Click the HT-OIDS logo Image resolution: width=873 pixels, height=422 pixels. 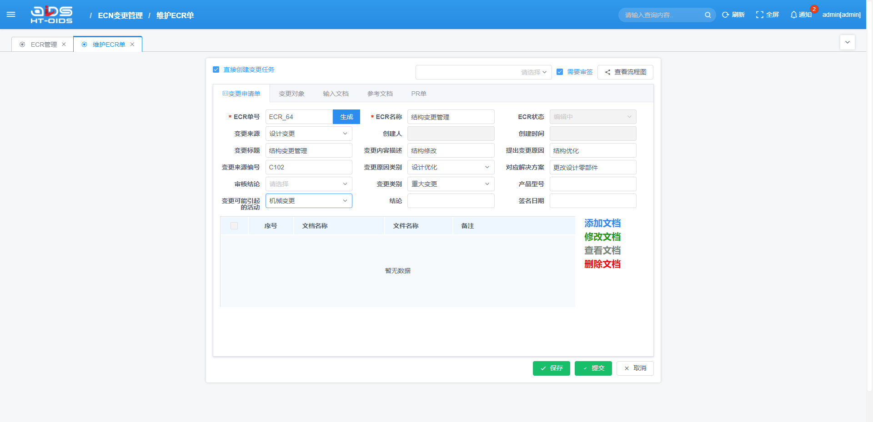tap(51, 14)
